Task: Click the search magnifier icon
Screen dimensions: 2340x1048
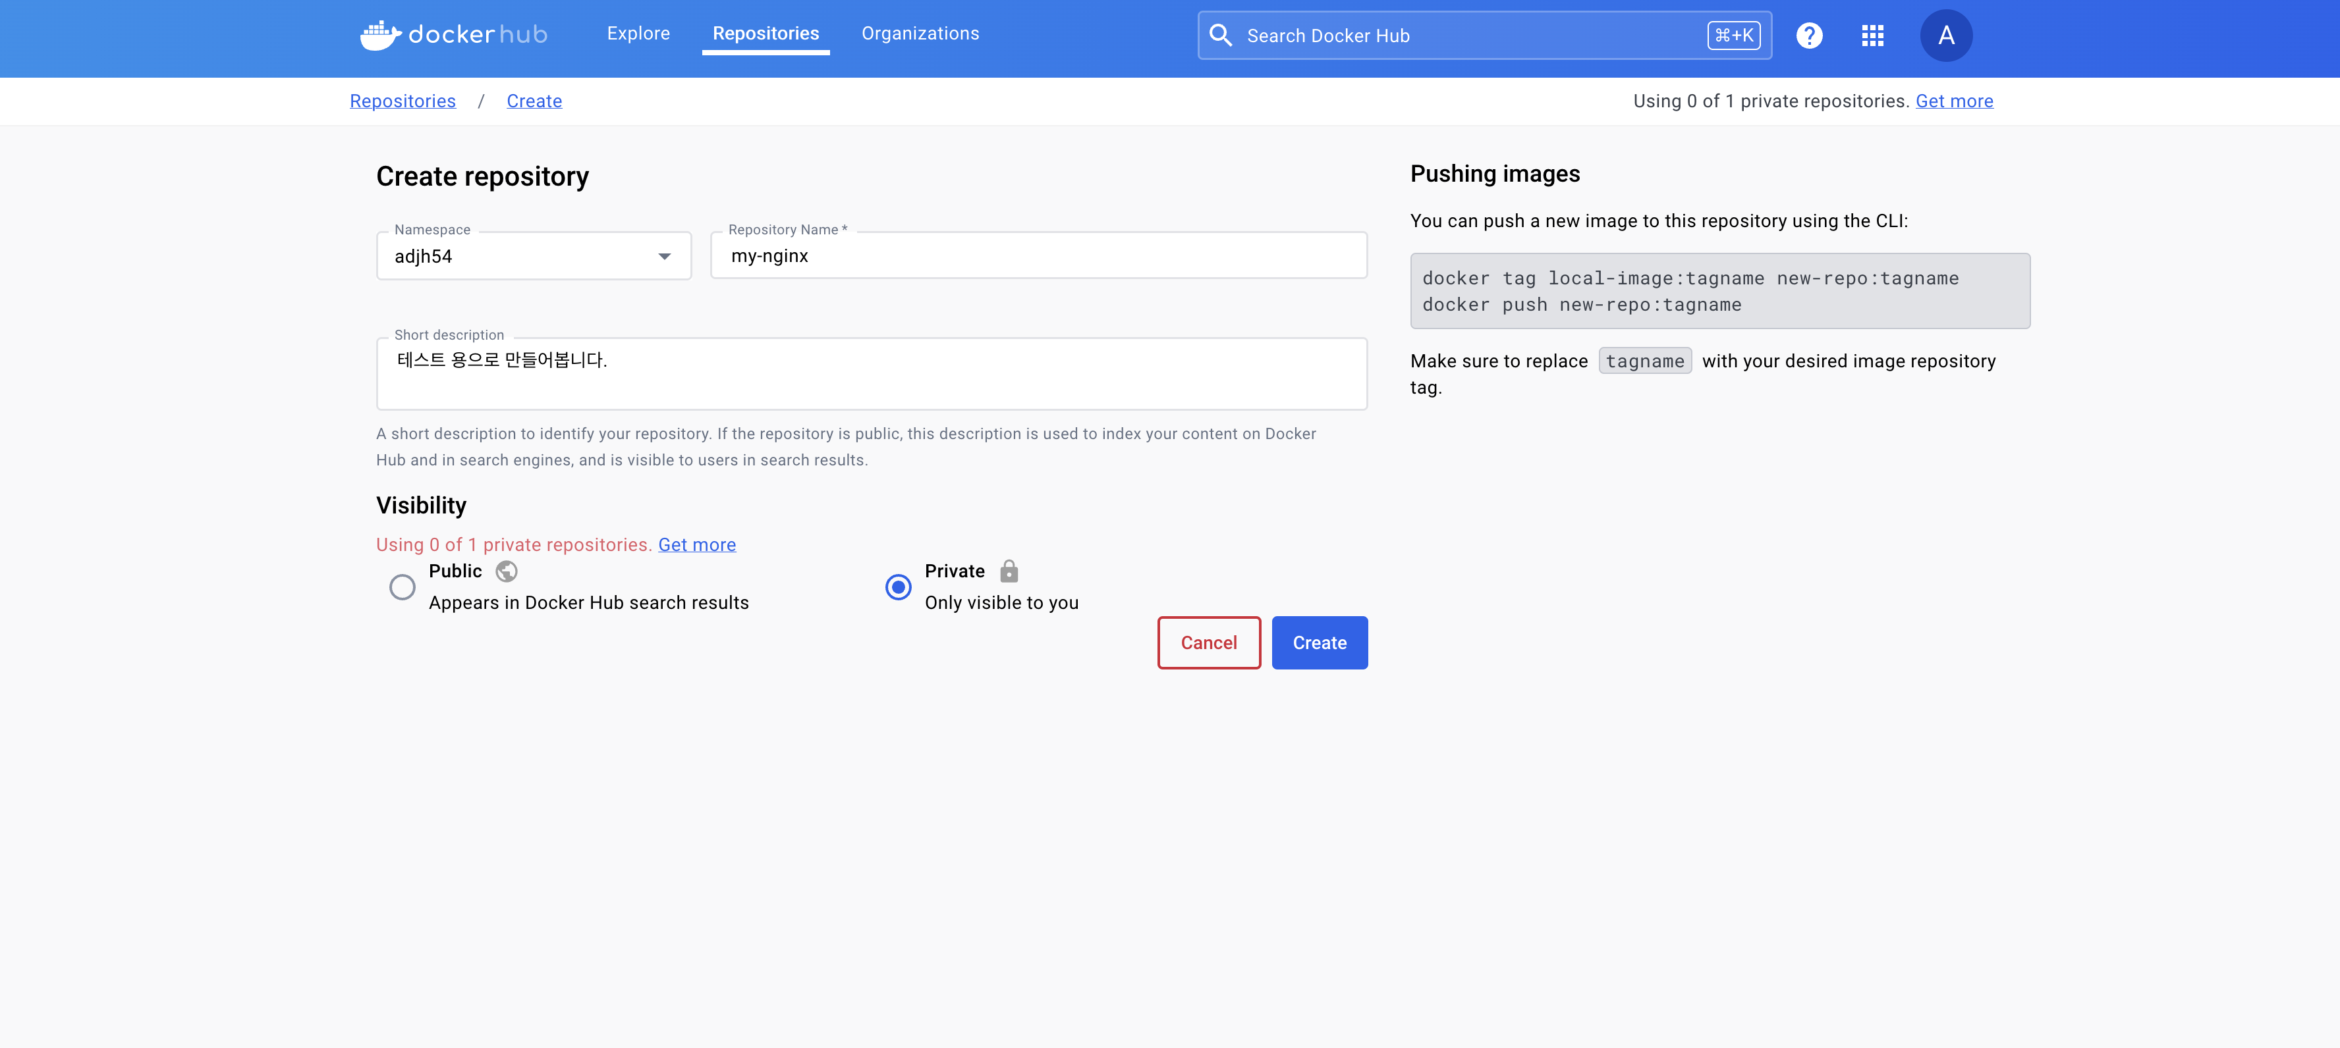Action: pyautogui.click(x=1221, y=36)
